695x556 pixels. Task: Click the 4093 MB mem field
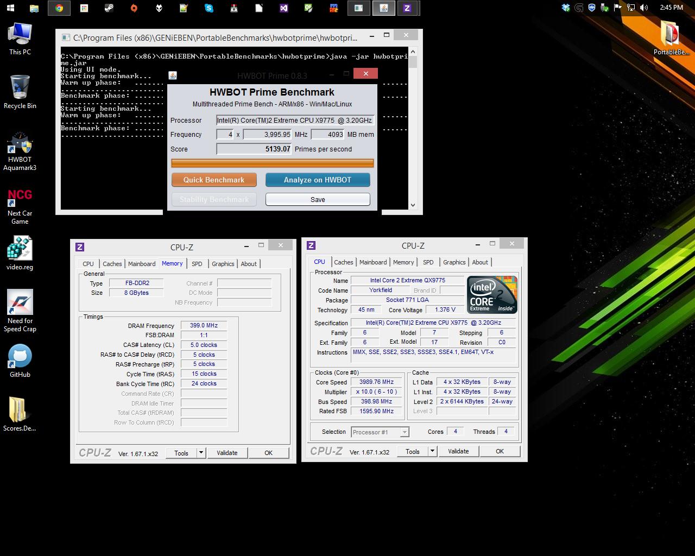(x=328, y=135)
